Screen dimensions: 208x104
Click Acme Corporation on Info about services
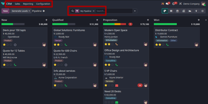[68, 77]
